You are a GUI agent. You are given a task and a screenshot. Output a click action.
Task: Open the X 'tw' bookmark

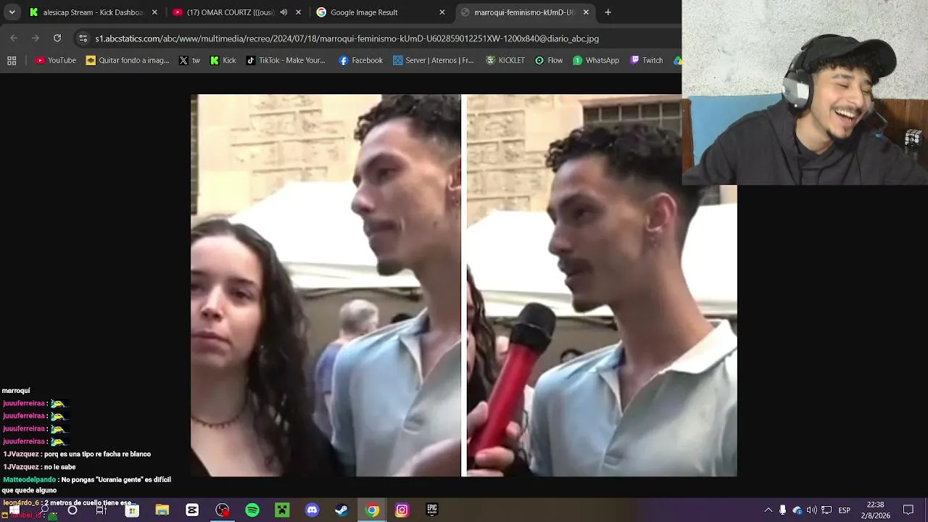point(190,61)
